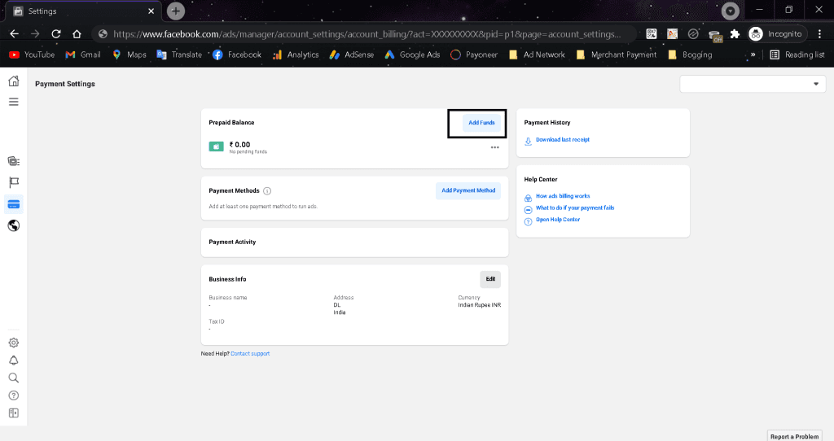Image resolution: width=834 pixels, height=441 pixels.
Task: Open the browser extensions puzzle icon
Action: tap(735, 34)
